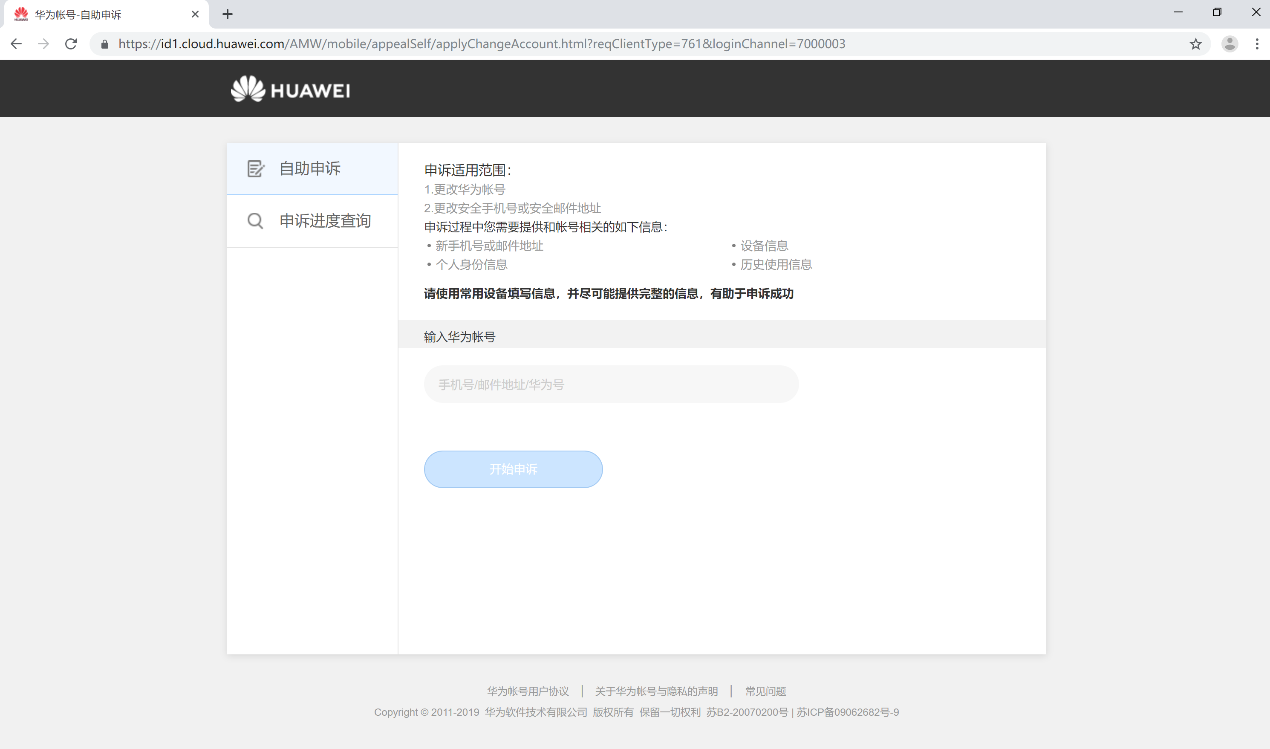Open the 华为帐号用户协议 footer link
This screenshot has height=749, width=1270.
[x=527, y=691]
